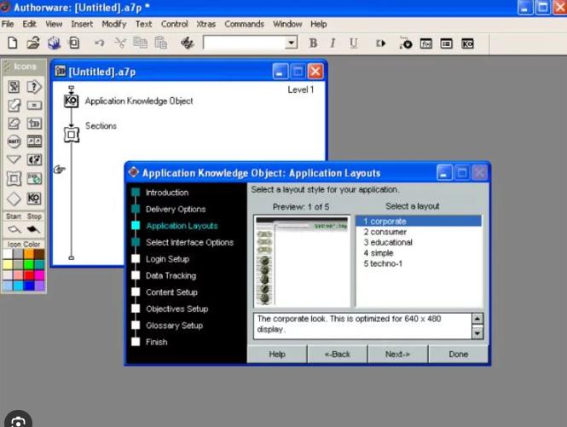The height and width of the screenshot is (427, 567).
Task: Choose the red icon color swatch
Action: (29, 275)
